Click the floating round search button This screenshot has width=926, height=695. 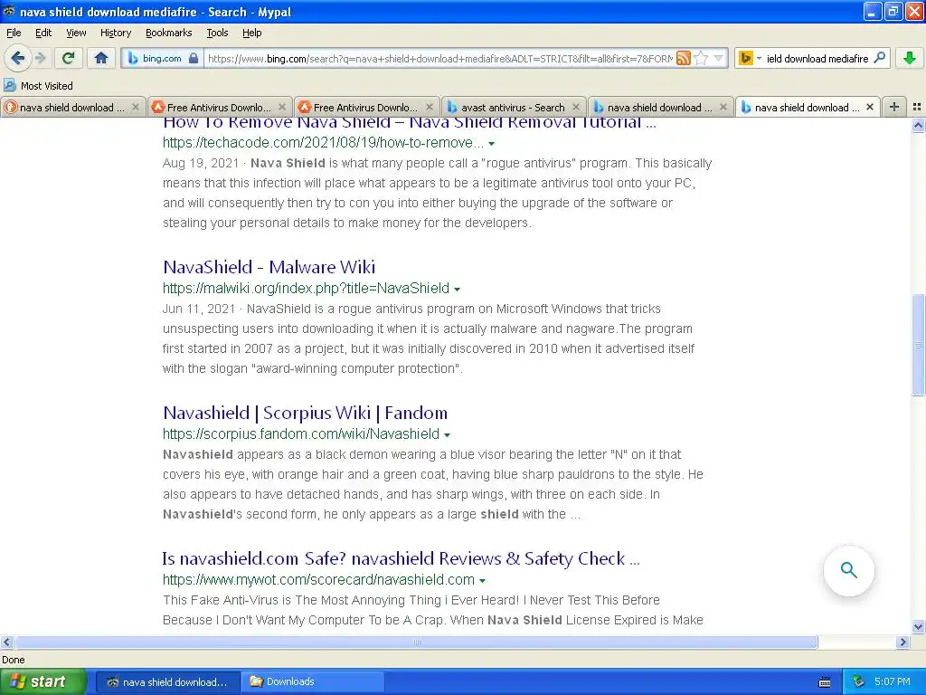tap(848, 570)
